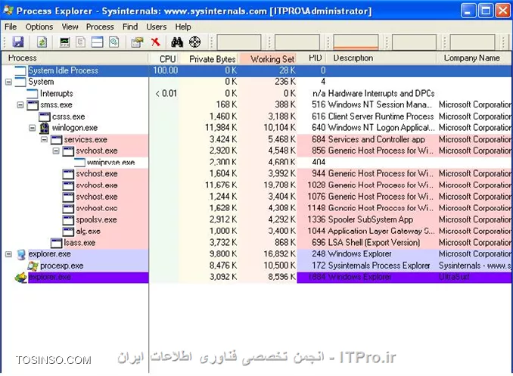Collapse the svchost.exe PID 856 tree node
This screenshot has width=513, height=376.
coord(56,151)
